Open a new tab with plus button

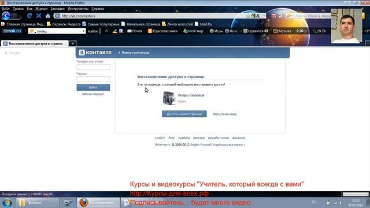click(x=73, y=44)
